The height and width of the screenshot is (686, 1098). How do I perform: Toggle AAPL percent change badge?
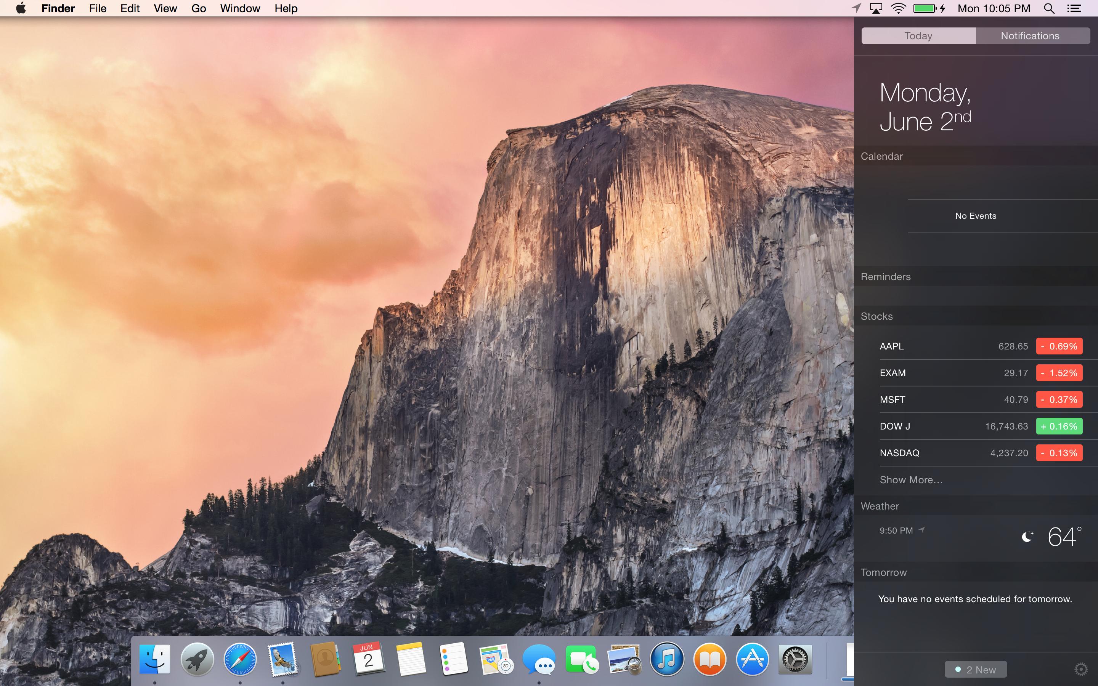(1059, 346)
